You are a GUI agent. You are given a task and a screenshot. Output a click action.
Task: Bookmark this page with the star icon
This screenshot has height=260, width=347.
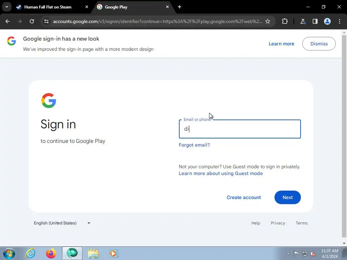[268, 21]
